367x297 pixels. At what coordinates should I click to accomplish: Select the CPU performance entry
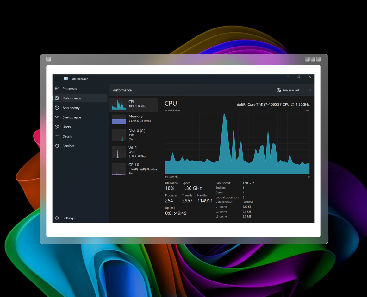(133, 104)
